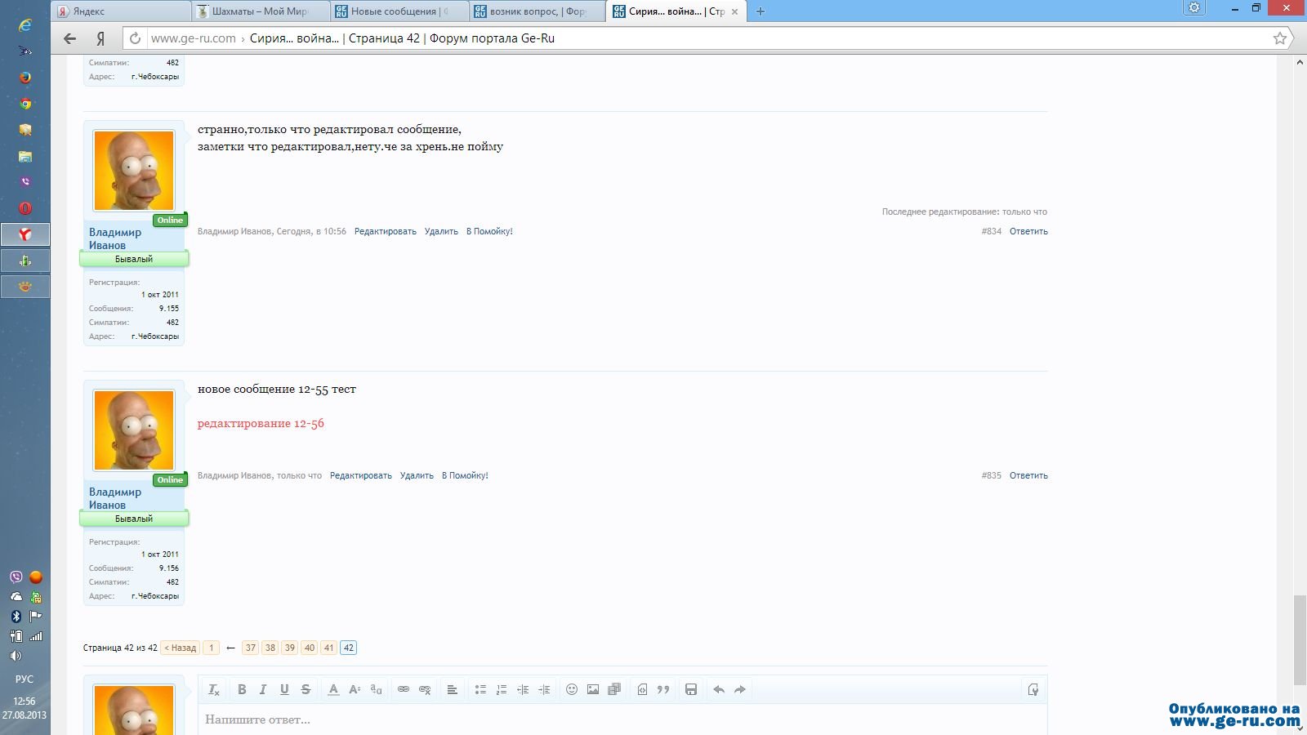Open the text color dropdown
This screenshot has height=735, width=1307.
(x=333, y=689)
